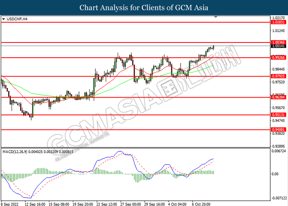
Task: Click the MACD scale value 0.006724
Action: click(279, 151)
